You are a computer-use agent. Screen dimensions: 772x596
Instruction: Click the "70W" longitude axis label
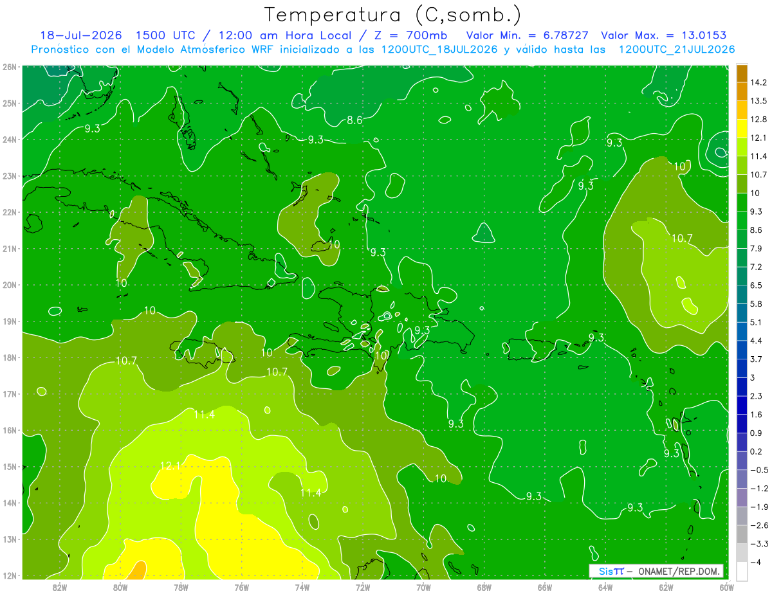423,587
